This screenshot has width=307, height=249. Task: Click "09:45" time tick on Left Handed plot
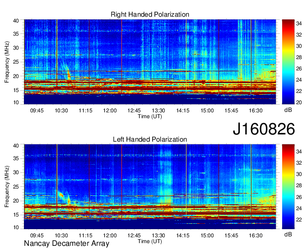37,235
